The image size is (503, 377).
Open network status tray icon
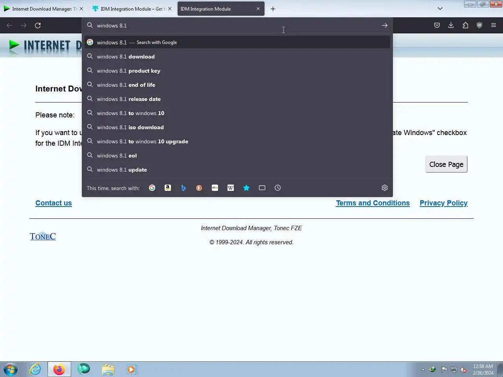pyautogui.click(x=454, y=370)
